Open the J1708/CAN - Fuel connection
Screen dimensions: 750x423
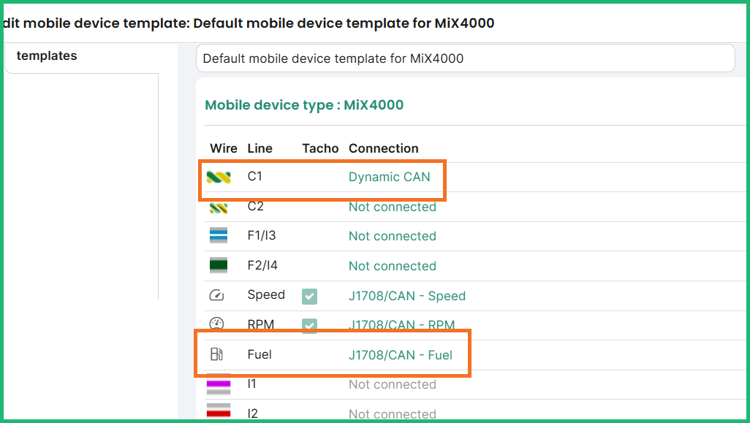click(400, 355)
